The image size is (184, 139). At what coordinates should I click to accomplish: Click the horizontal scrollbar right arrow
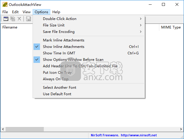pyautogui.click(x=181, y=129)
